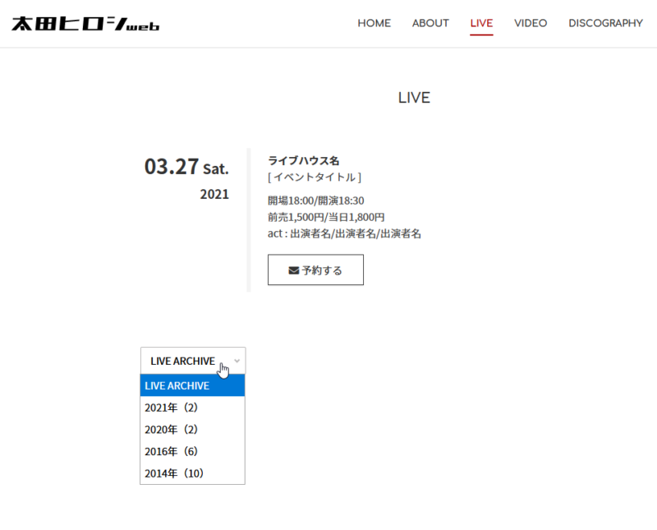Open the DISCOGRAPHY page
The height and width of the screenshot is (530, 657).
[605, 24]
